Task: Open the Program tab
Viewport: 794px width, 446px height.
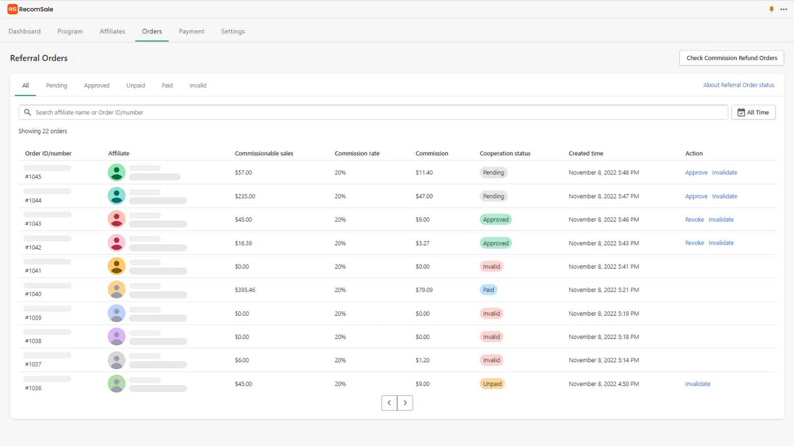Action: [70, 31]
